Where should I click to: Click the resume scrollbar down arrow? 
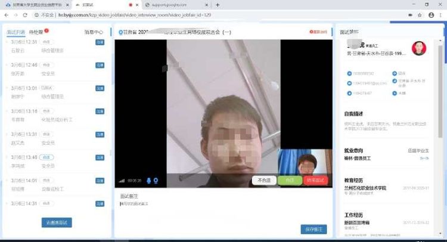coord(440,234)
